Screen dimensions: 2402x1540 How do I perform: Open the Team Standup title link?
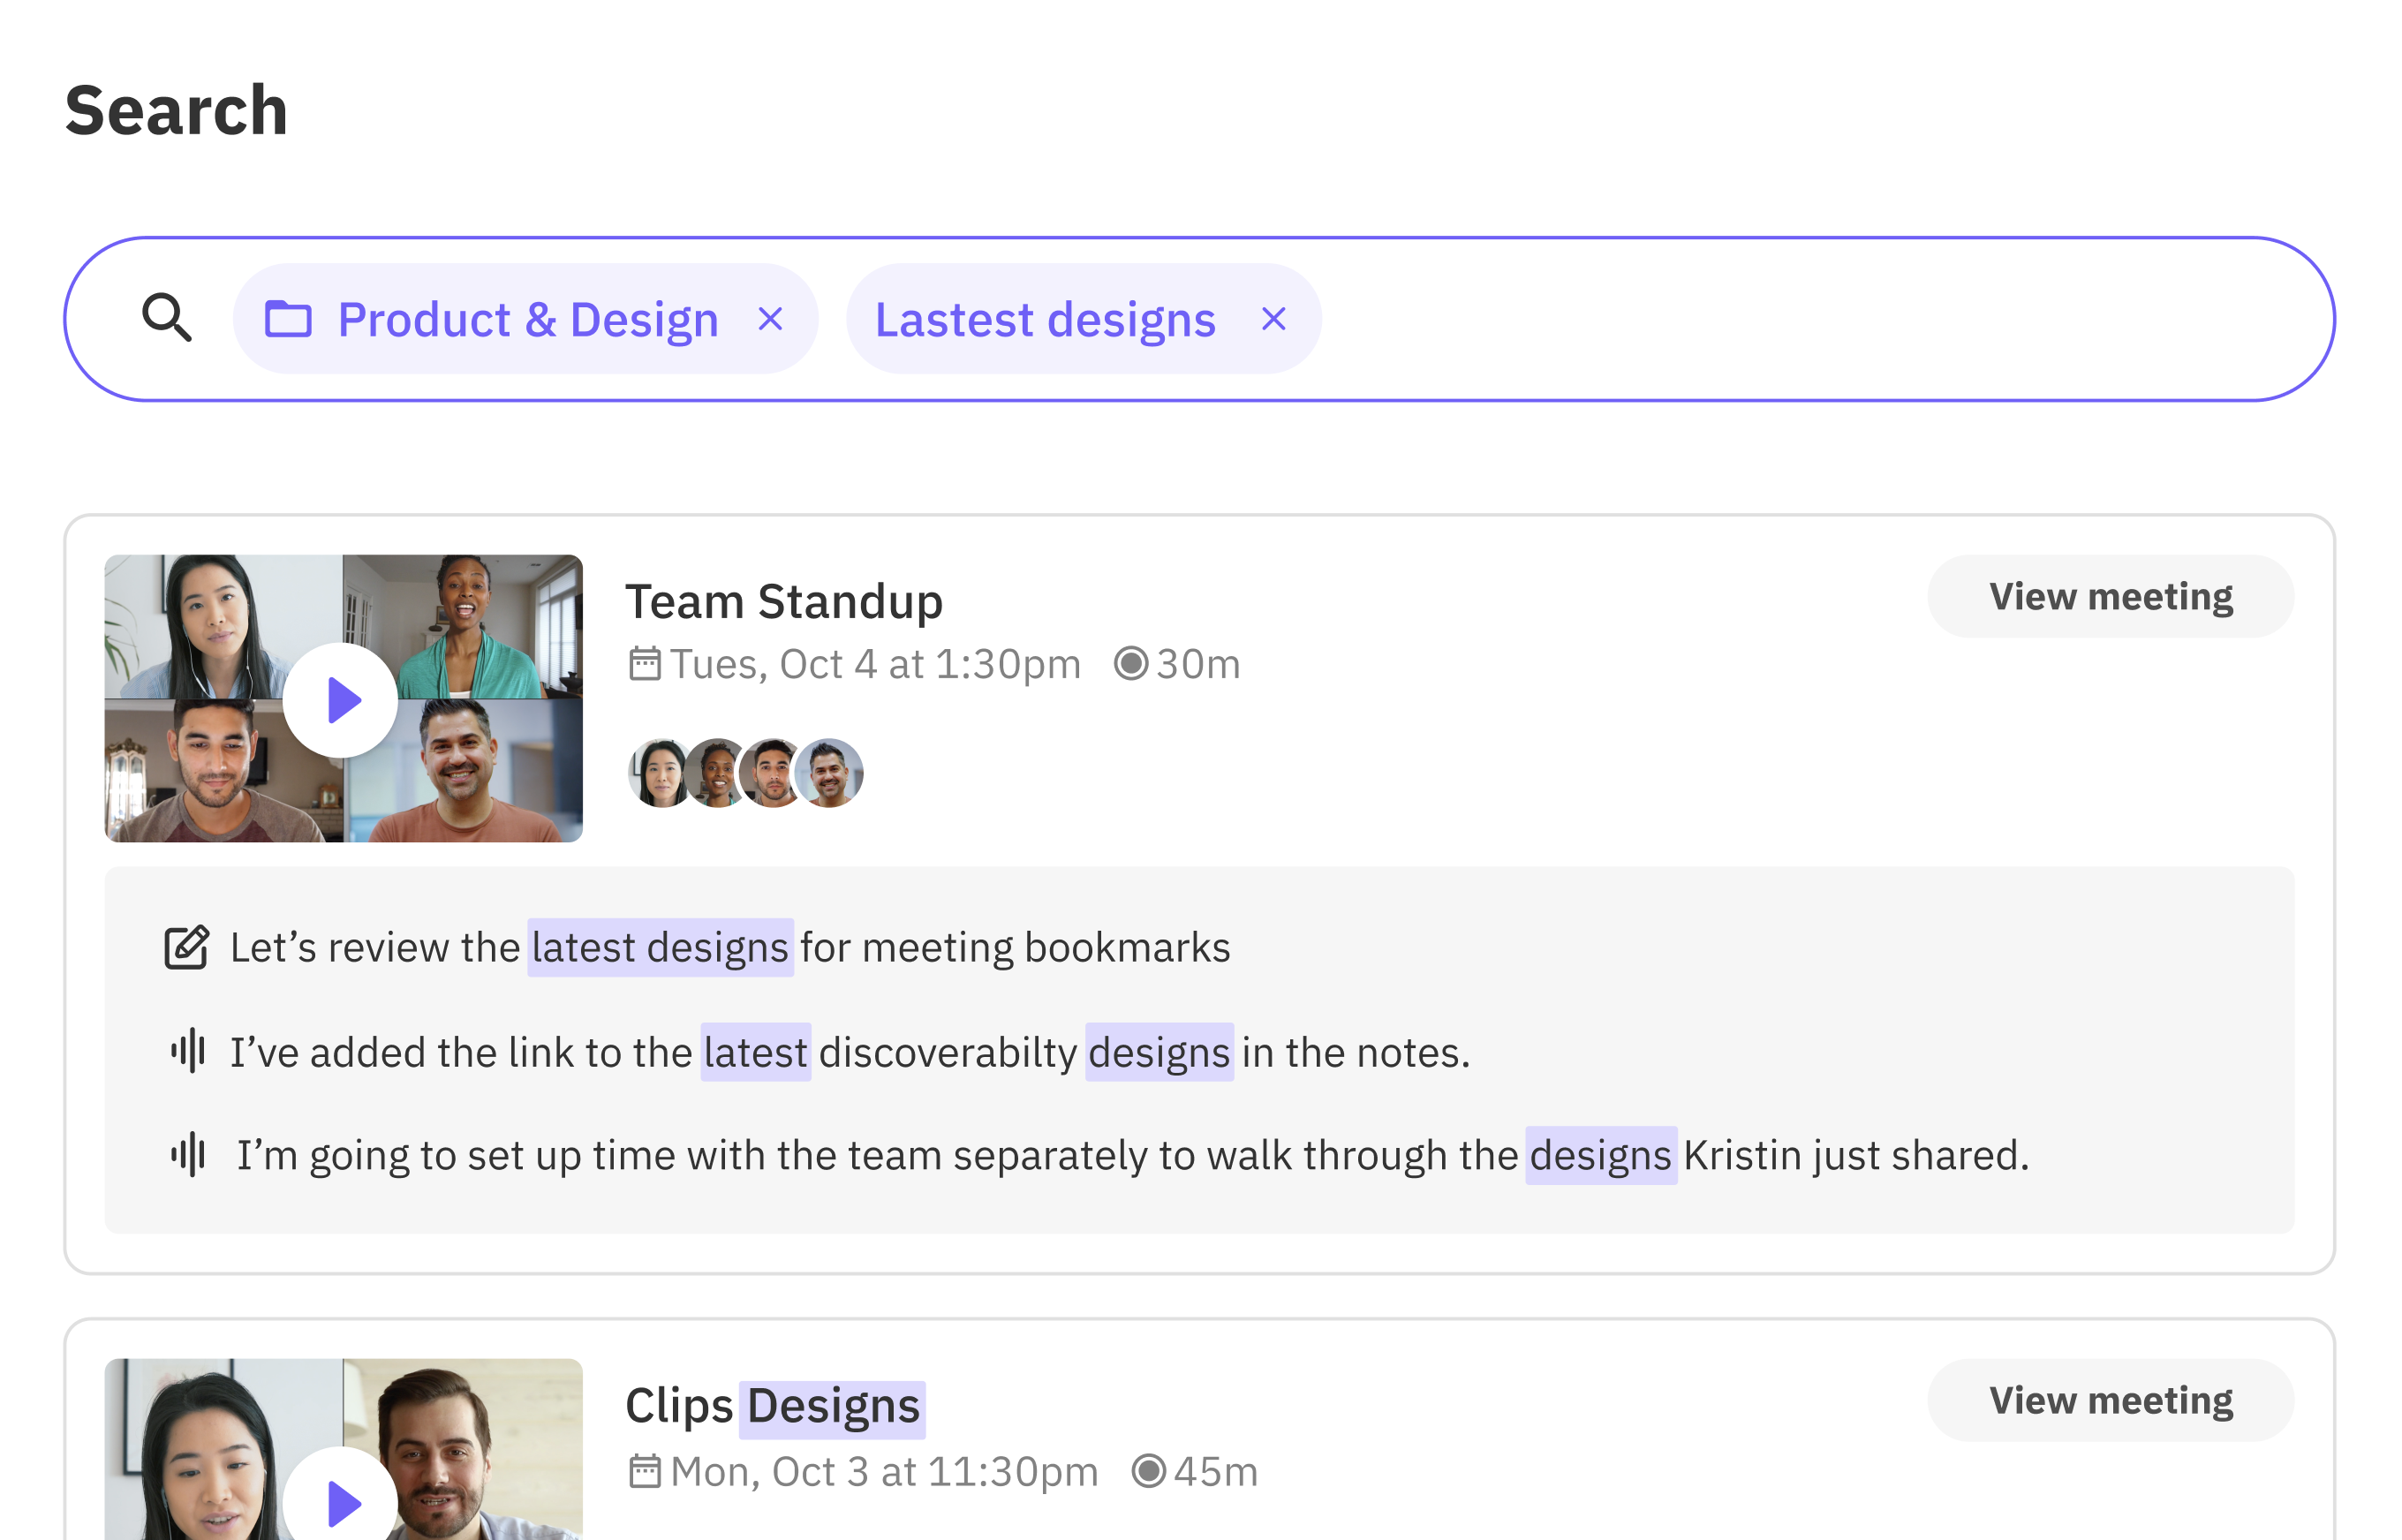click(784, 602)
